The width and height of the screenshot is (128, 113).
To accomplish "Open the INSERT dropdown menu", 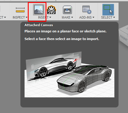I will tap(45, 17).
